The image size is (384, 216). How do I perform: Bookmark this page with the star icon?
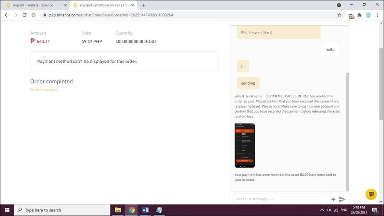[x=339, y=15]
